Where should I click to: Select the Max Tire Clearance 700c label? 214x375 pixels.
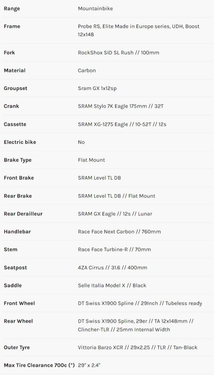(39, 365)
